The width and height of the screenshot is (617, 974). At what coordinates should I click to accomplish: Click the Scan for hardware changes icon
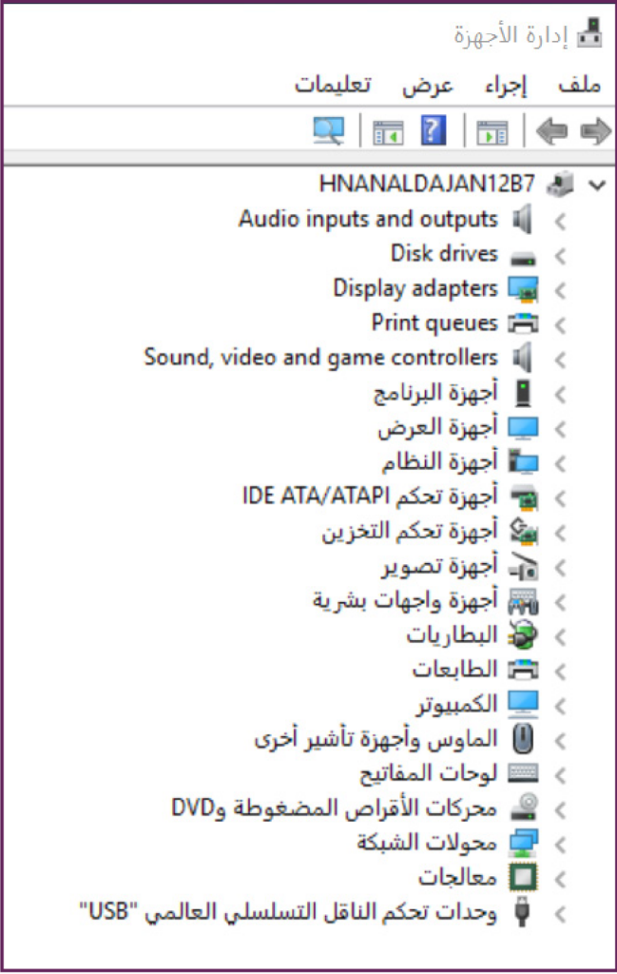coord(328,131)
